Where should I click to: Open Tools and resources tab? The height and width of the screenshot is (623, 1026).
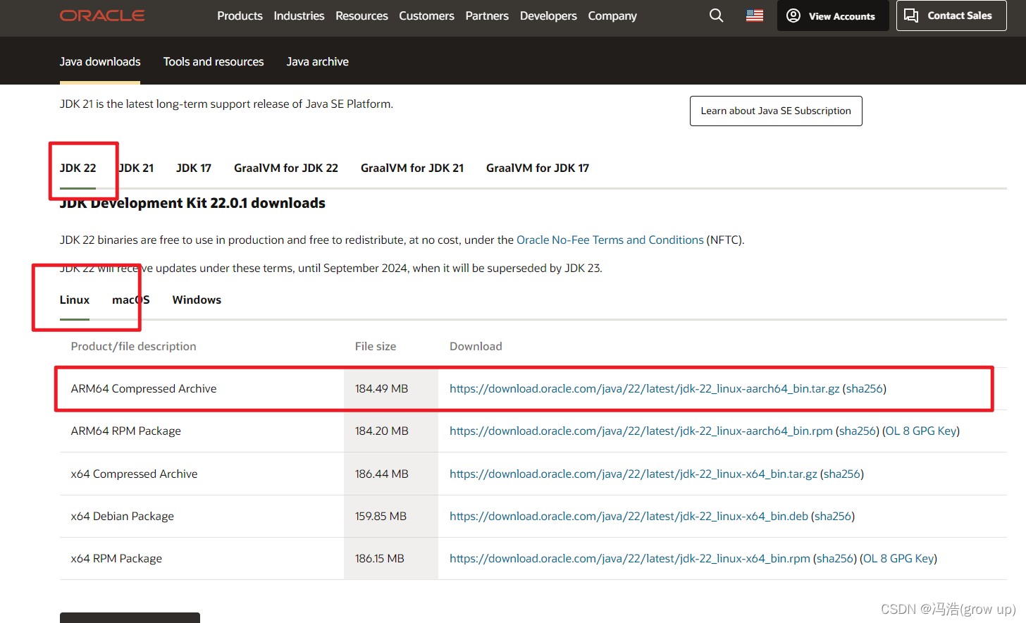pyautogui.click(x=214, y=62)
